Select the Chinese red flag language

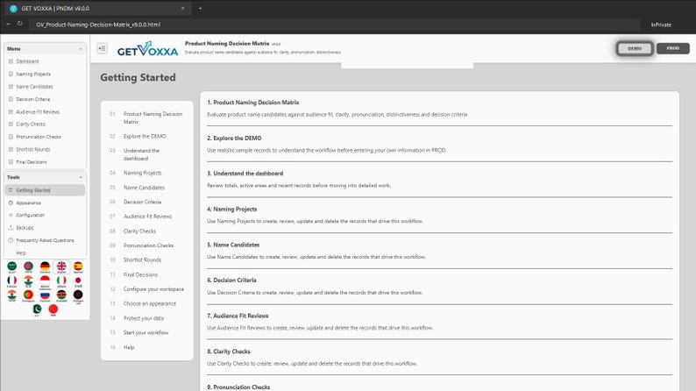coord(53,309)
